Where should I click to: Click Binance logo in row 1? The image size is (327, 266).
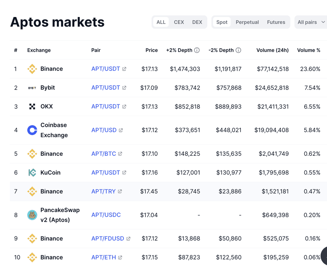coord(32,69)
